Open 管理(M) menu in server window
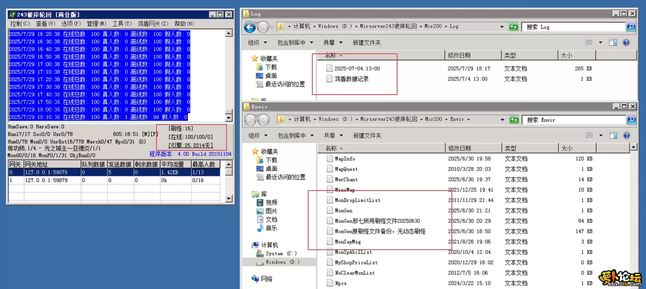The image size is (646, 289). pyautogui.click(x=96, y=24)
